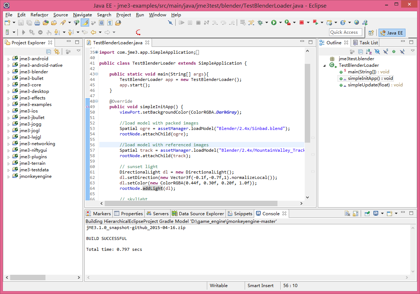Click the Open Task toolbar icon
Viewport: 420px width, 294px height.
click(54, 23)
